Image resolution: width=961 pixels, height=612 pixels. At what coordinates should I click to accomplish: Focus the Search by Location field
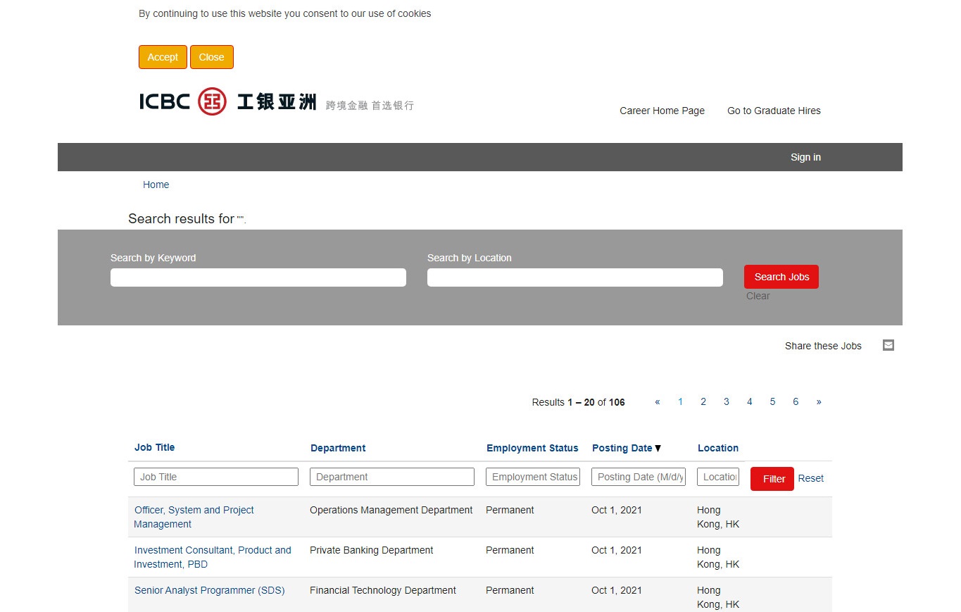[x=574, y=277]
